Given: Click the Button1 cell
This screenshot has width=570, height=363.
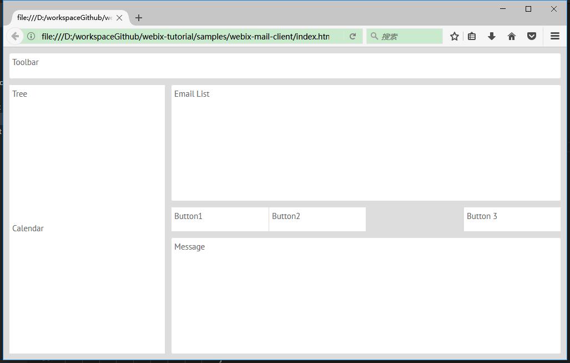Looking at the screenshot, I should point(220,219).
